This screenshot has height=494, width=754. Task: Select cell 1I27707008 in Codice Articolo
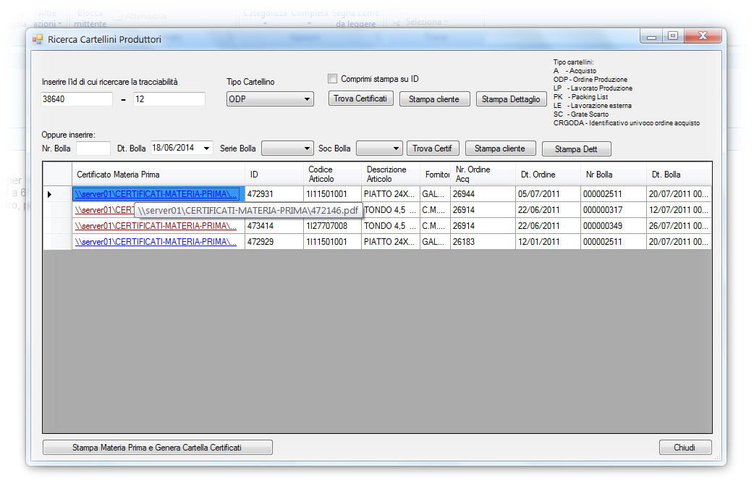[x=332, y=226]
